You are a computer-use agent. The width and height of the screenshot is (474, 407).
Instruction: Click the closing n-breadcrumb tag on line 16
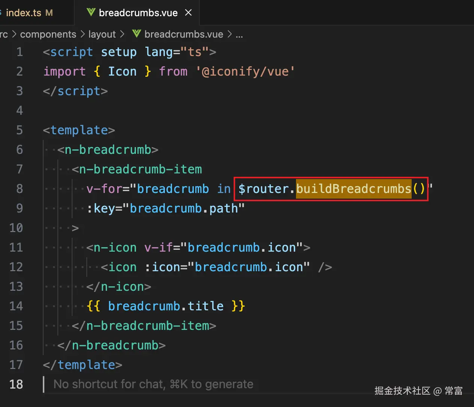click(112, 345)
